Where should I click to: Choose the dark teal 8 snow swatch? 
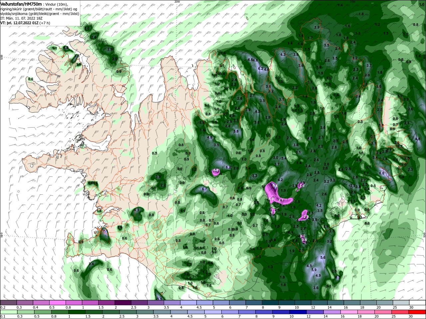[270, 303]
